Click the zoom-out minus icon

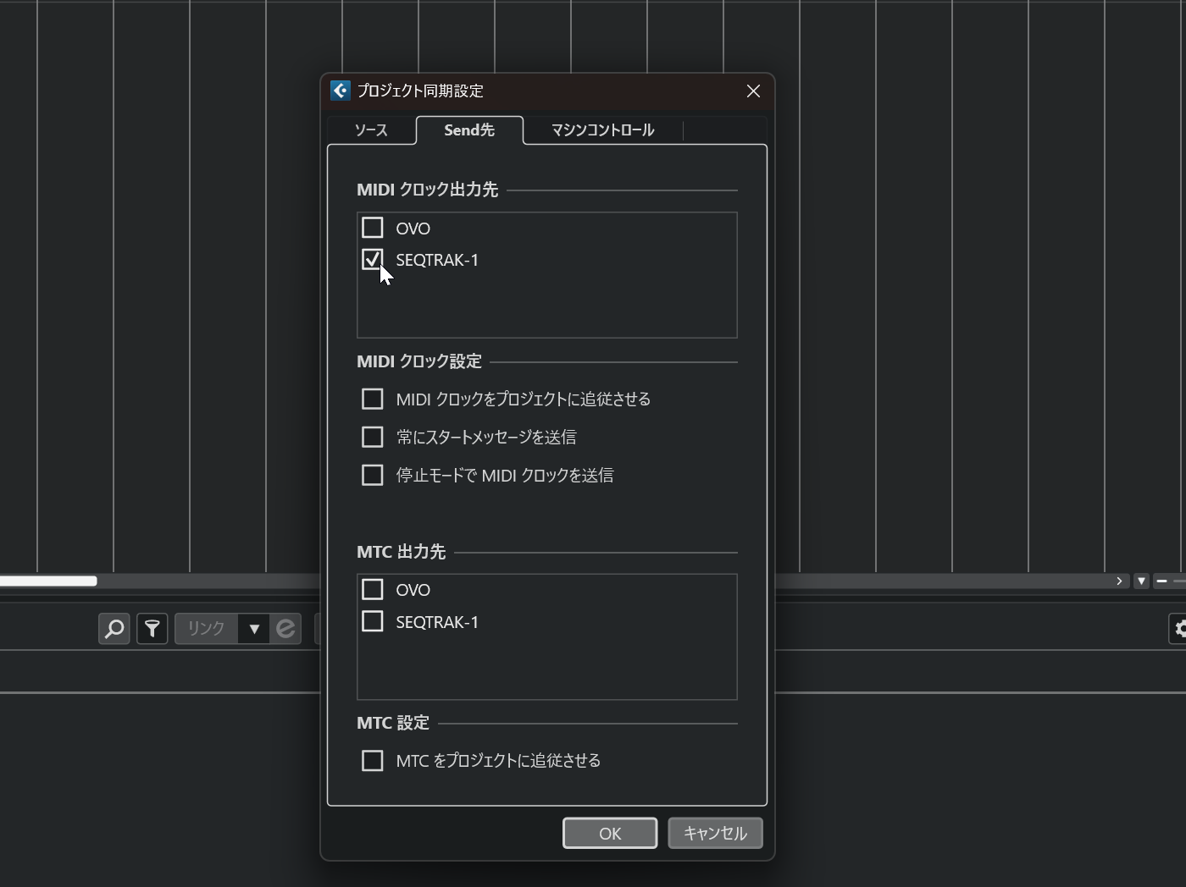click(x=1161, y=581)
